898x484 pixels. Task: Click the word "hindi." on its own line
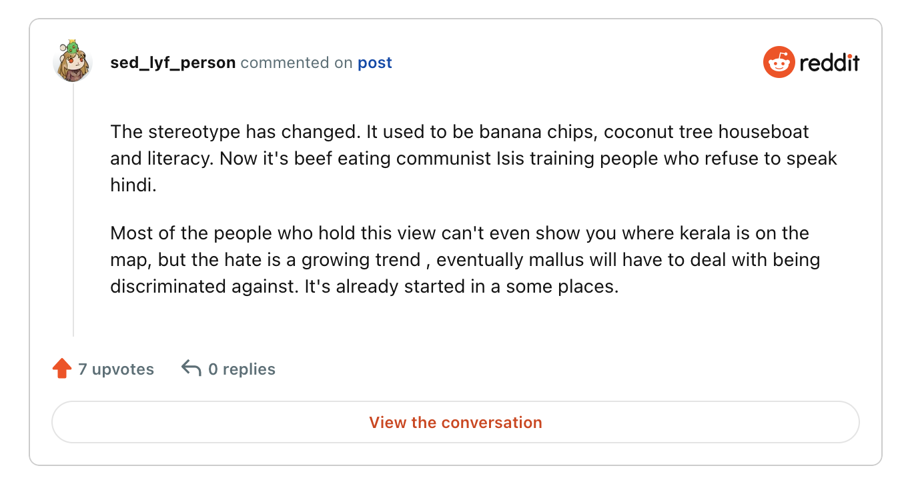click(133, 185)
